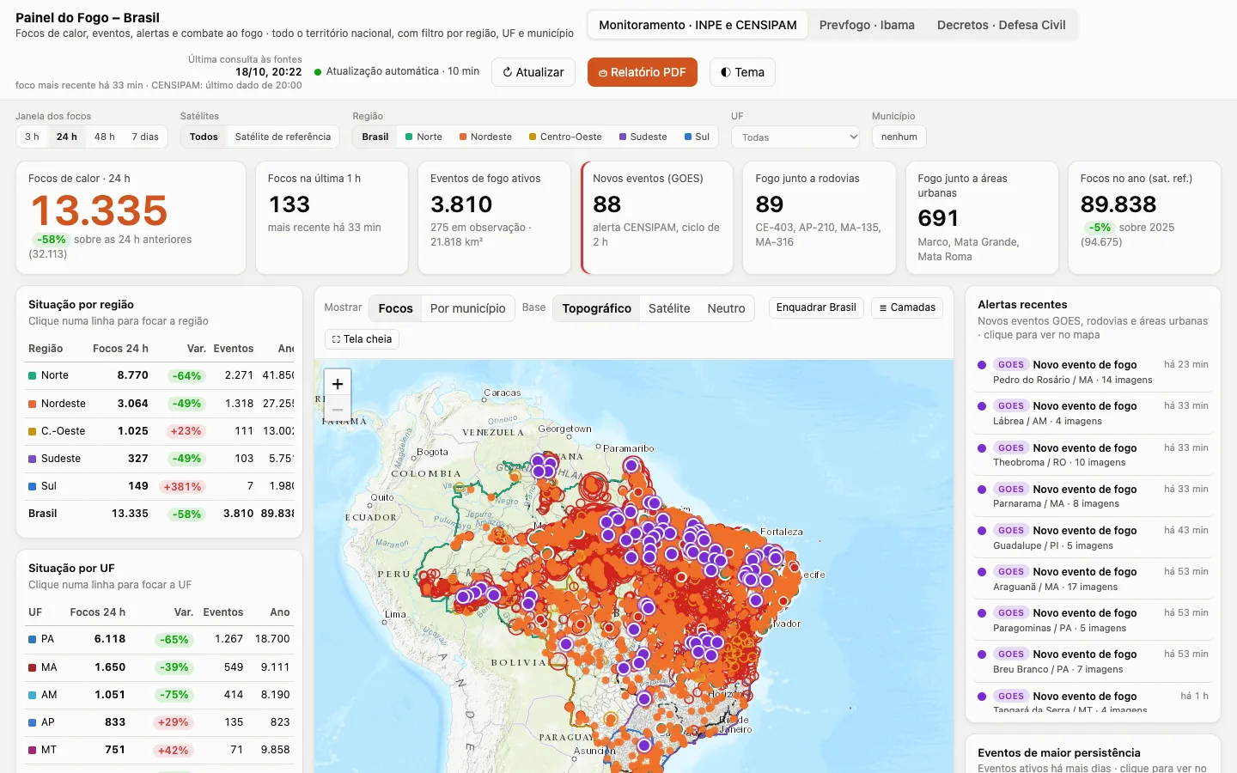Zoom in on the map
The height and width of the screenshot is (773, 1237).
(338, 384)
